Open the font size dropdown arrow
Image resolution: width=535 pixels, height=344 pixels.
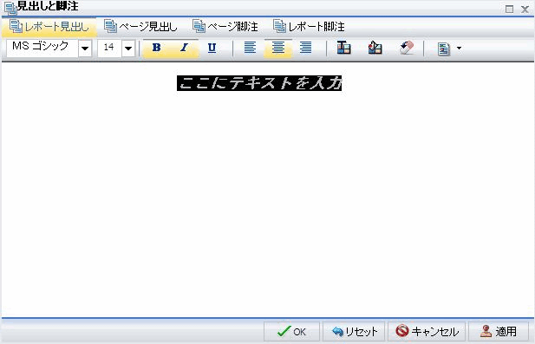pyautogui.click(x=128, y=48)
